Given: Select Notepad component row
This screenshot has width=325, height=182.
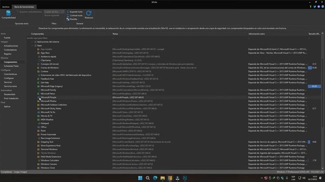Looking at the screenshot, I should point(174,123).
